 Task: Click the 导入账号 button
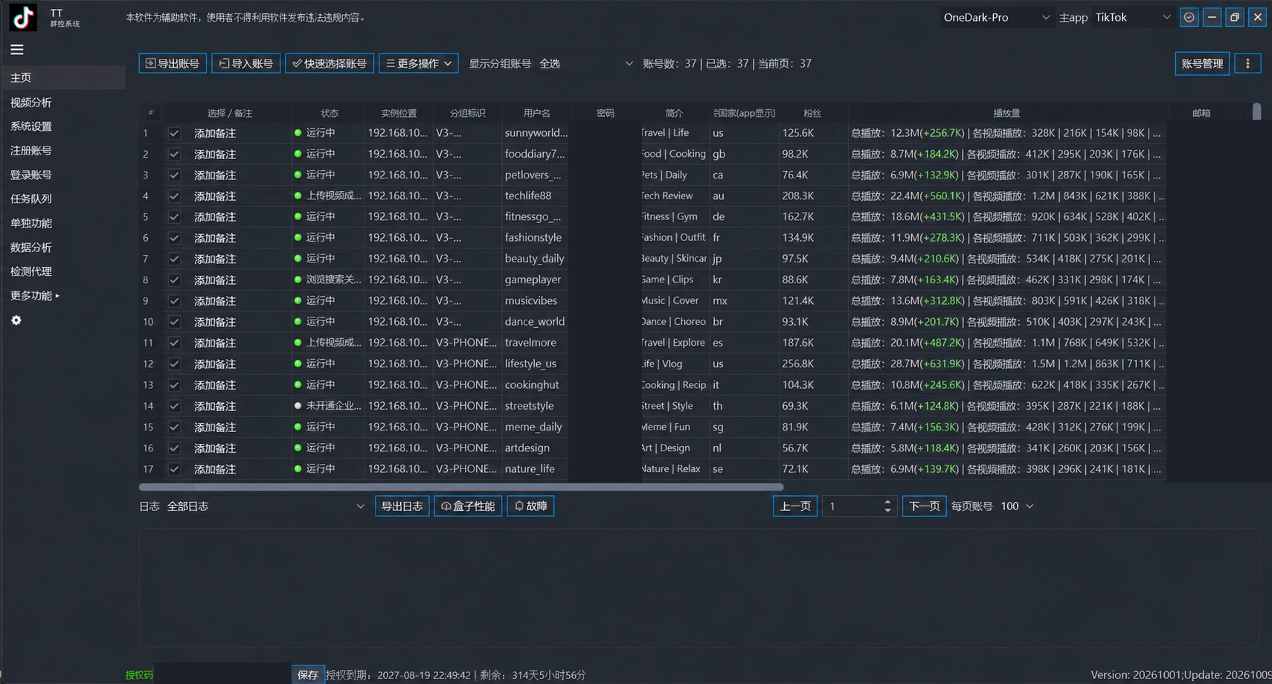tap(246, 64)
